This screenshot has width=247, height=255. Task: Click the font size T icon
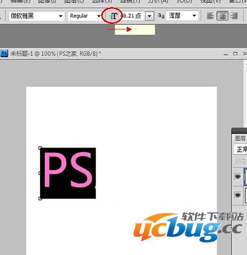click(114, 16)
